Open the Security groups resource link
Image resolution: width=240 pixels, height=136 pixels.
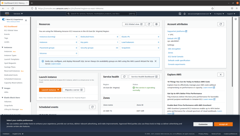coord(87,48)
